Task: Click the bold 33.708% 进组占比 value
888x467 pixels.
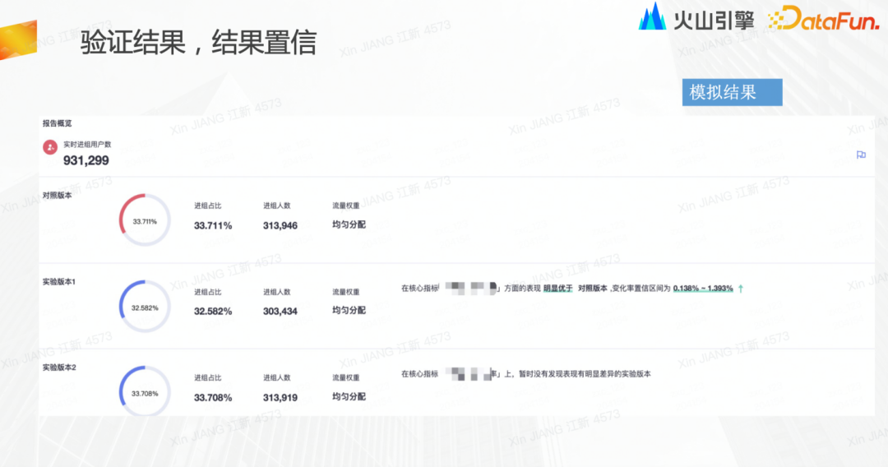Action: (213, 397)
